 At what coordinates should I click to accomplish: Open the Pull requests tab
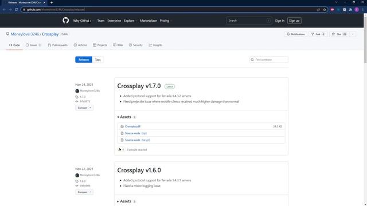[58, 45]
